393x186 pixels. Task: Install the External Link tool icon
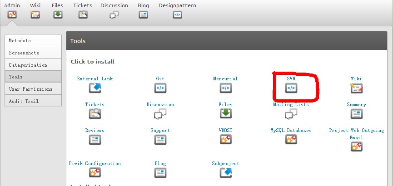(x=95, y=88)
